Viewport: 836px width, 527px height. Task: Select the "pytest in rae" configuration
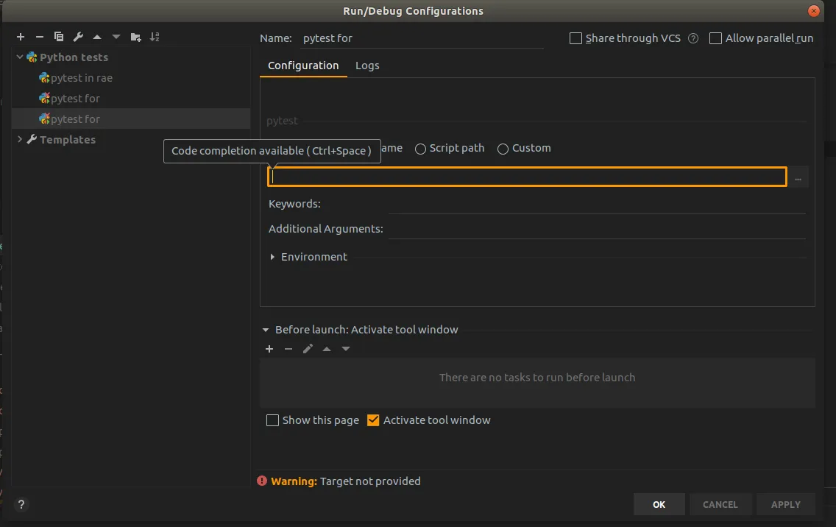coord(81,78)
